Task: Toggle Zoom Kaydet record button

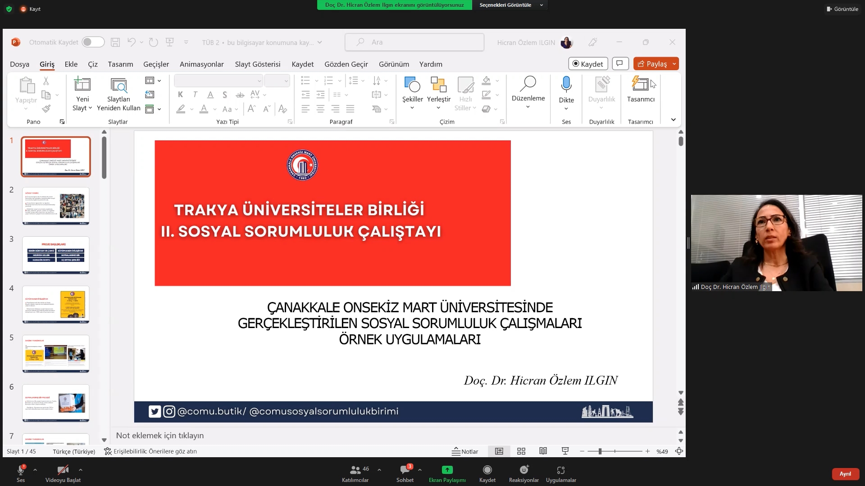Action: 487,474
